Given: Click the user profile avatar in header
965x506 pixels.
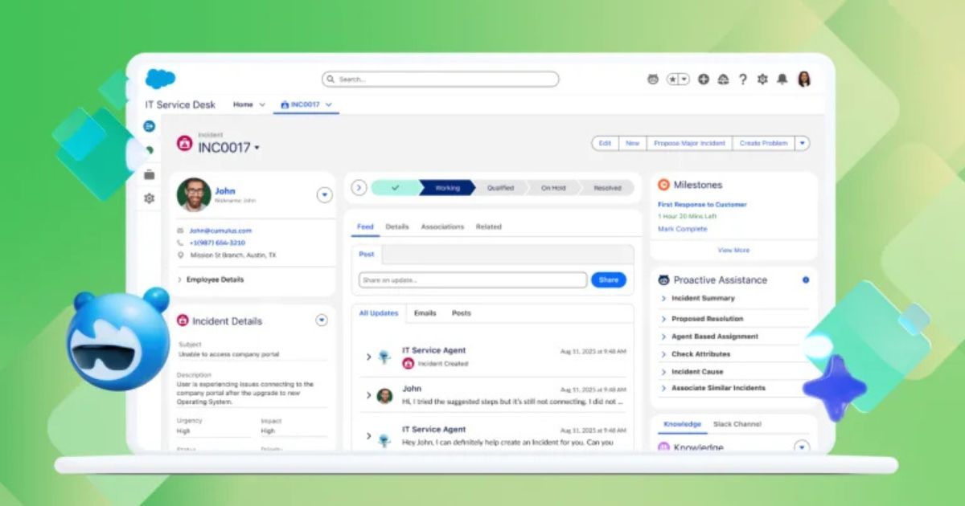Looking at the screenshot, I should 803,79.
